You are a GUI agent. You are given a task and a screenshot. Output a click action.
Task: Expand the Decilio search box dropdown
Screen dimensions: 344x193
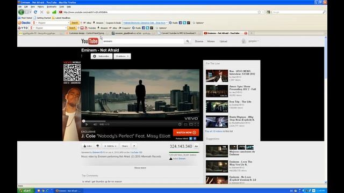[x=68, y=23]
